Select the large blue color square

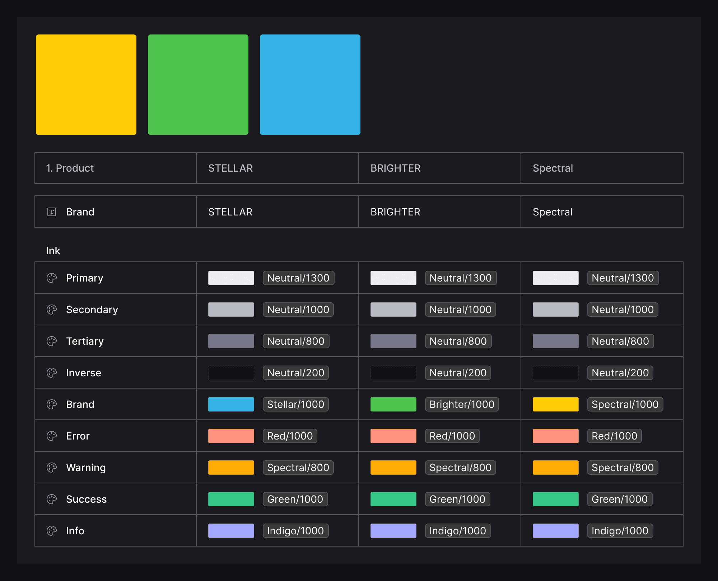(x=310, y=85)
